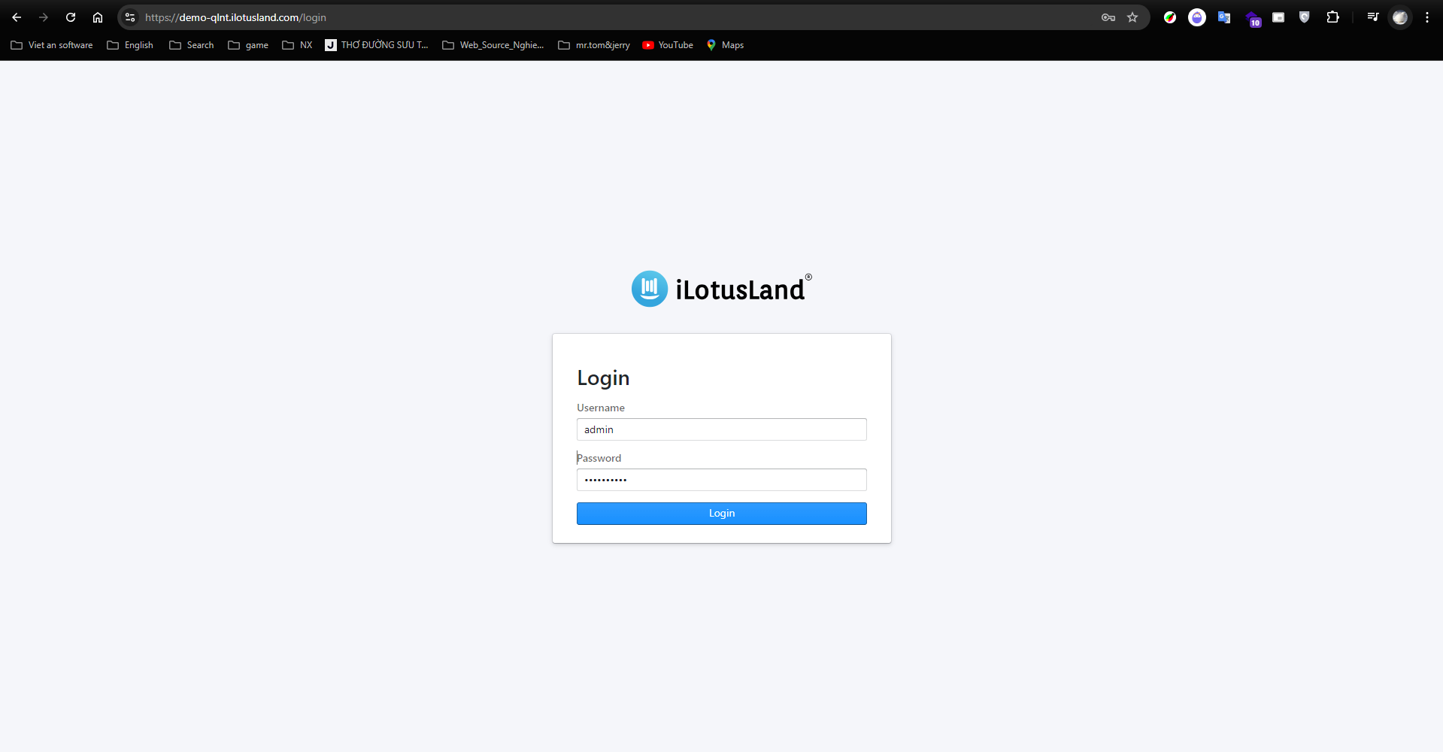This screenshot has width=1443, height=752.
Task: Open the Google Translate extension
Action: click(1224, 17)
